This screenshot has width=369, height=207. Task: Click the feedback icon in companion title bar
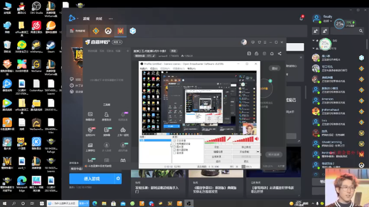click(x=253, y=42)
